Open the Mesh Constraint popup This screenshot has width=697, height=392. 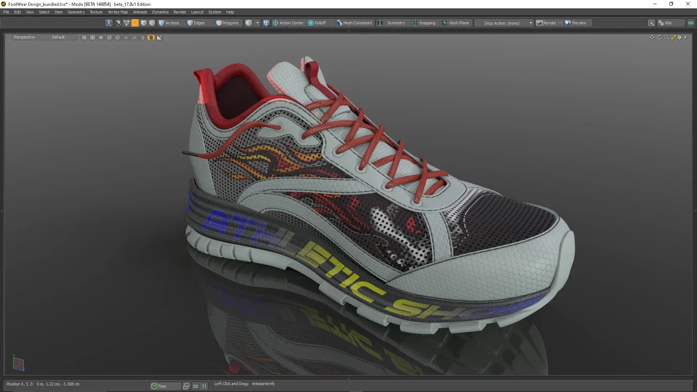click(x=355, y=23)
